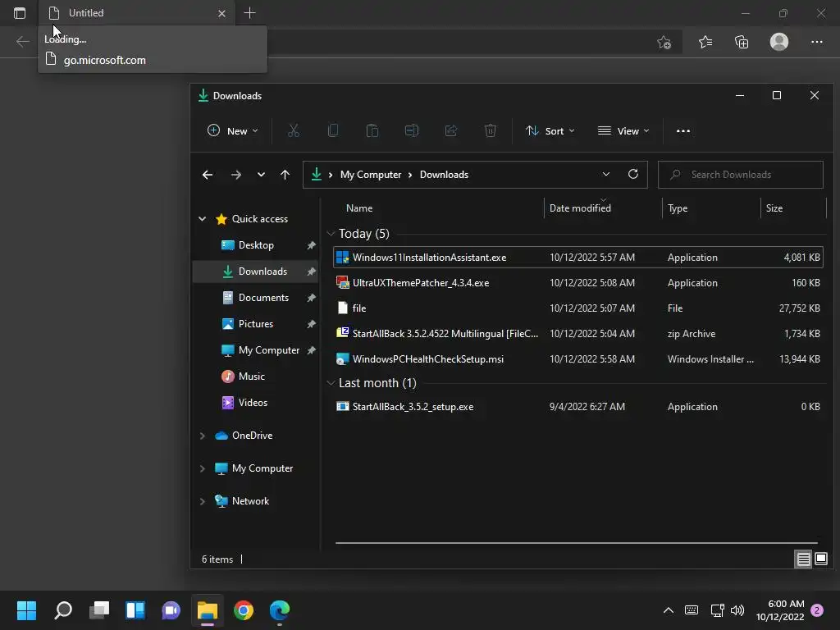Add page to favorites star icon in Edge

click(x=664, y=42)
